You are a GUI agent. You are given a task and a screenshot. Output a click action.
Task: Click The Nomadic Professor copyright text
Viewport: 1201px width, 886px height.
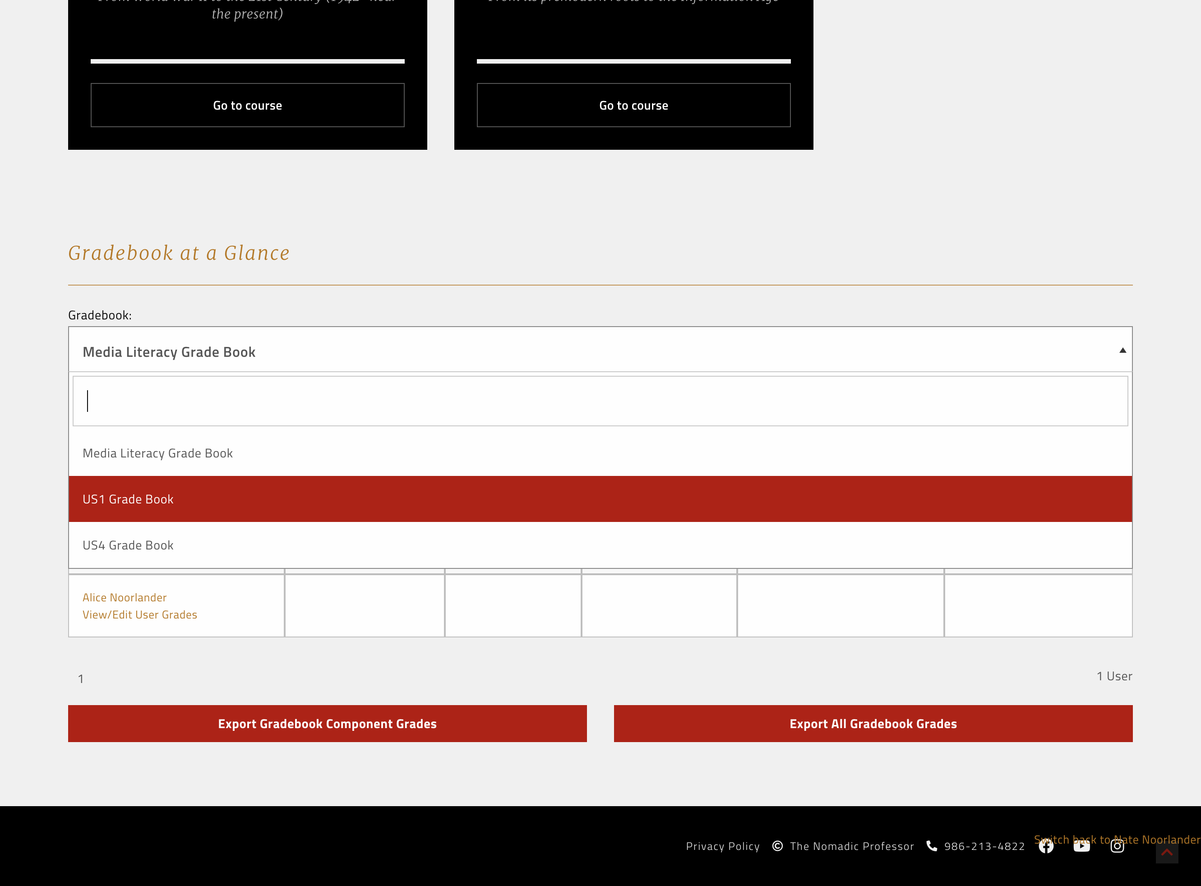pos(852,846)
